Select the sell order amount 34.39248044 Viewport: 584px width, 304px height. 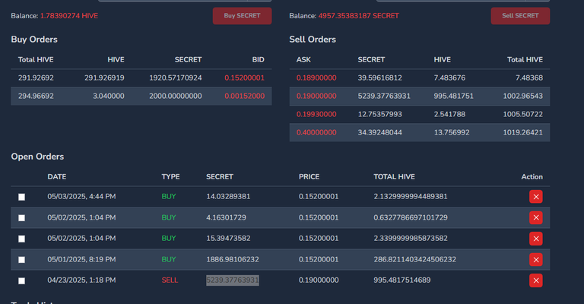click(380, 132)
